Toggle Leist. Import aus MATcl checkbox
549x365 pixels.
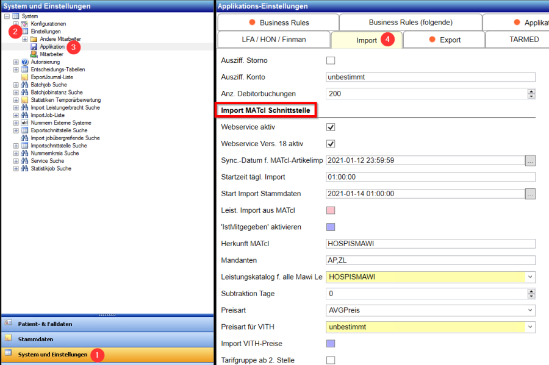tap(331, 210)
